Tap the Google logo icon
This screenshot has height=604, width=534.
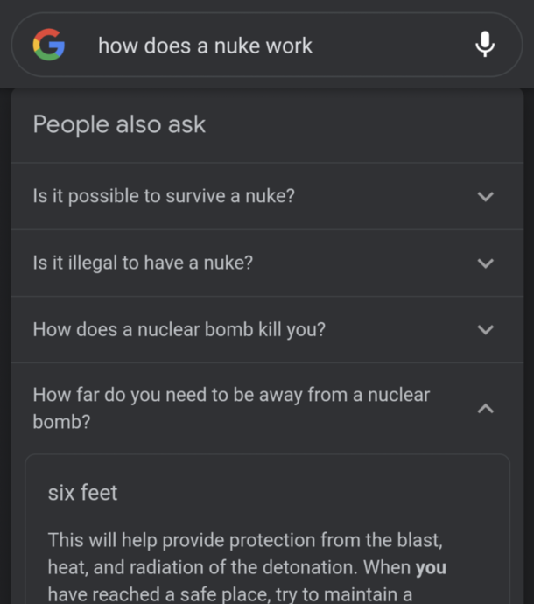[49, 45]
